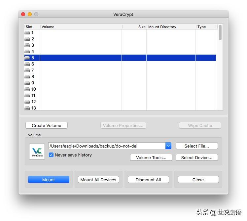
Task: Select the drive icon for slot 3
Action: [27, 45]
